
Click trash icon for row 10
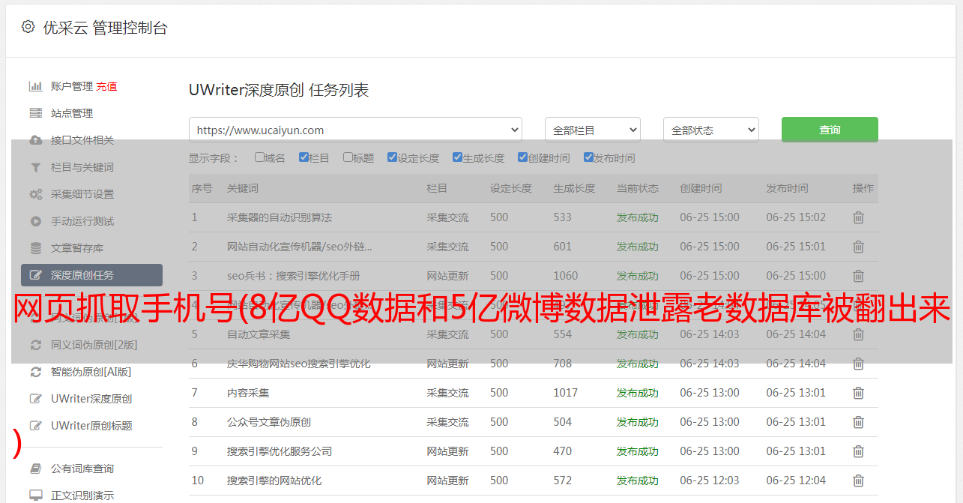pos(858,481)
